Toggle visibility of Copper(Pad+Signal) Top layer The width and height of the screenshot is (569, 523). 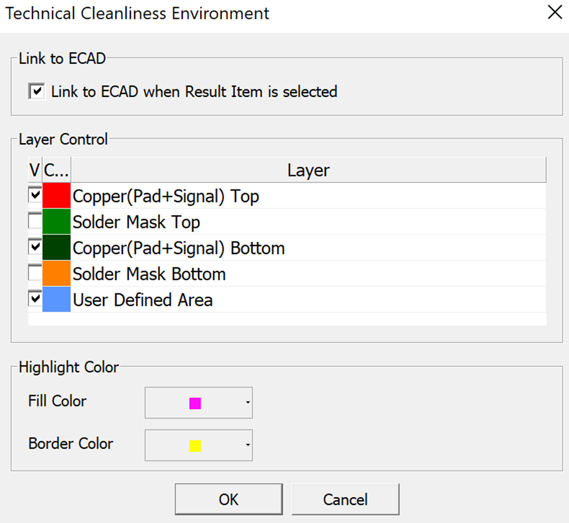point(35,196)
